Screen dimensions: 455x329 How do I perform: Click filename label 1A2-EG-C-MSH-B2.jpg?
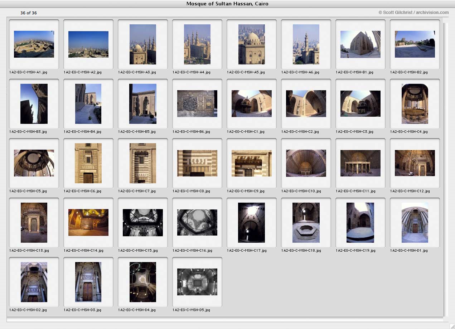(409, 72)
